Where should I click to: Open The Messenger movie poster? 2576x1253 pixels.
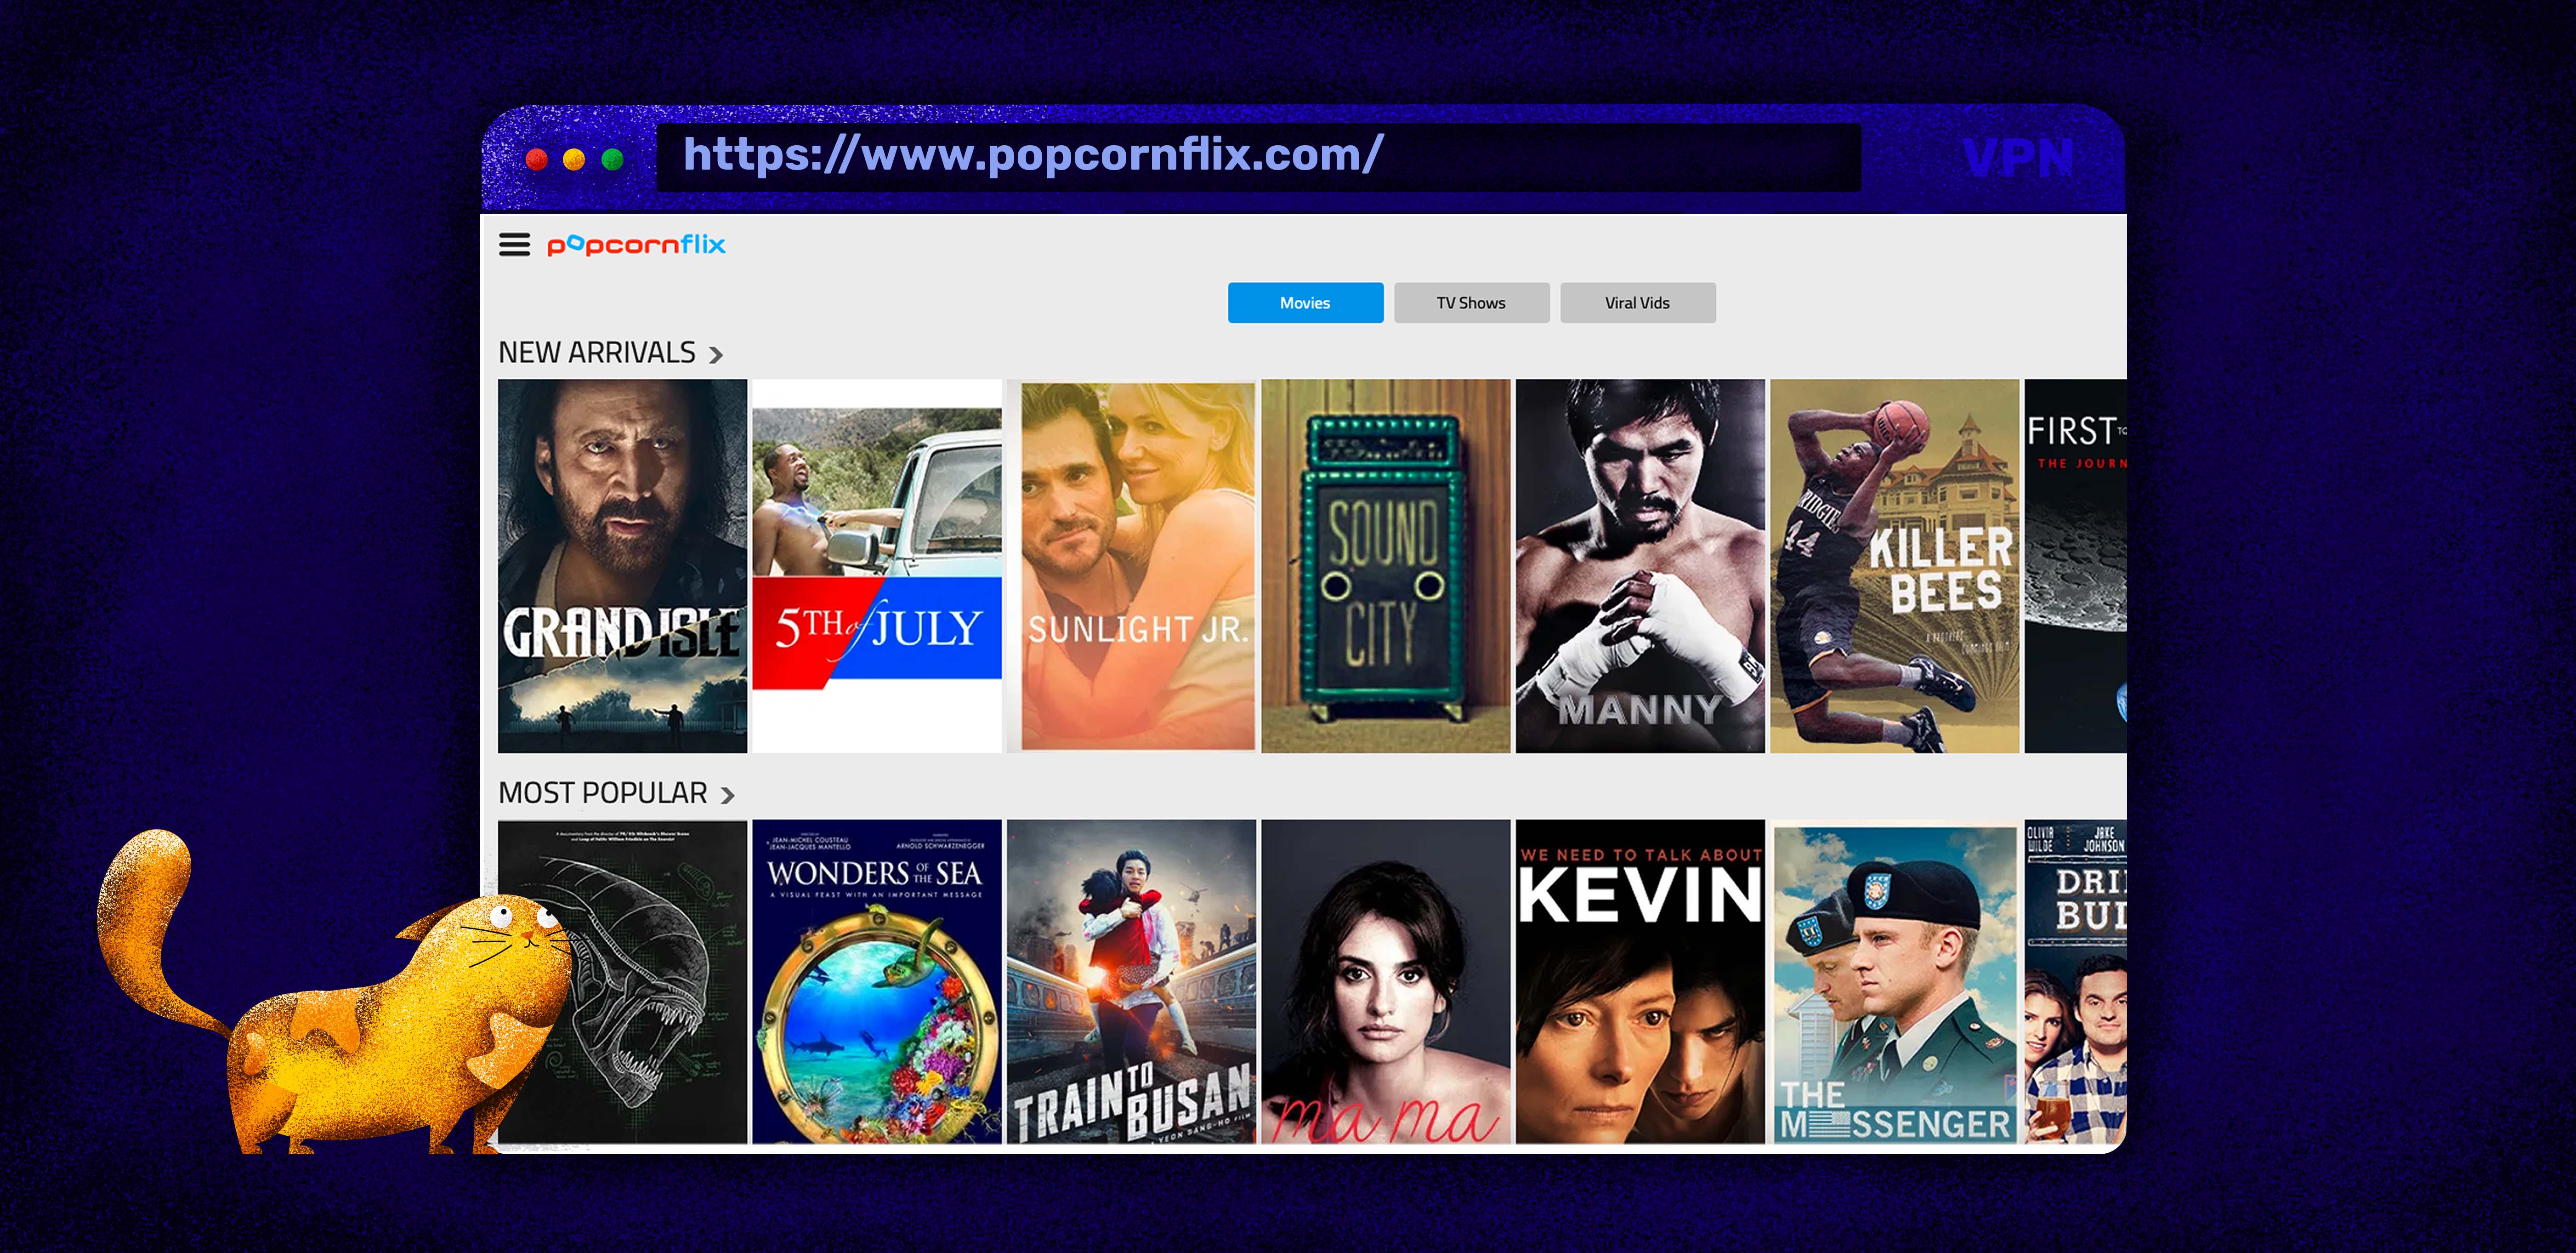[x=1894, y=982]
